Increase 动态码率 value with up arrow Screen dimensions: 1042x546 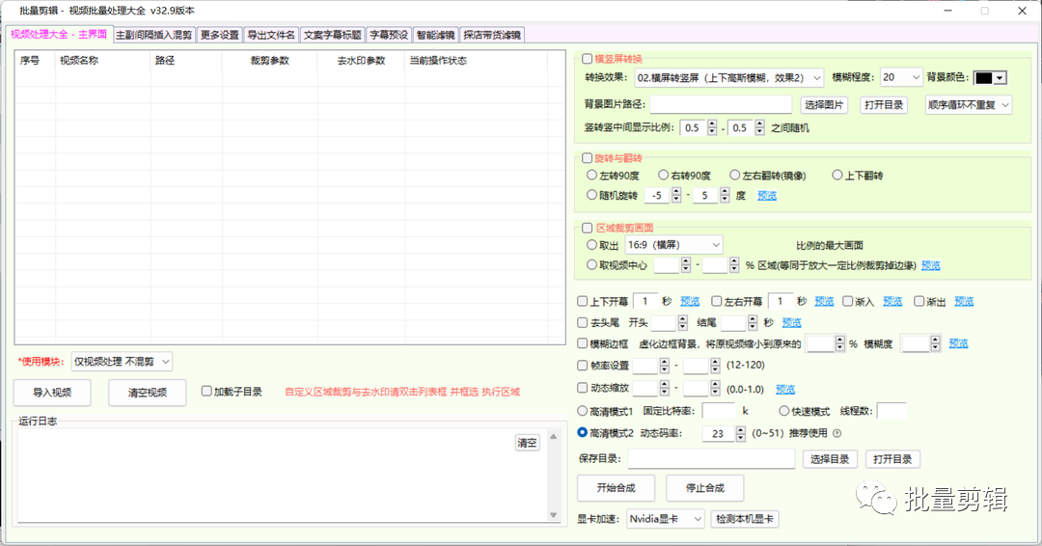[x=741, y=429]
